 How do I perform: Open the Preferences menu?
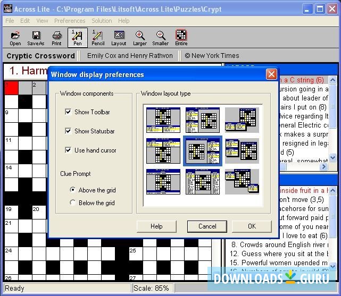(x=70, y=21)
